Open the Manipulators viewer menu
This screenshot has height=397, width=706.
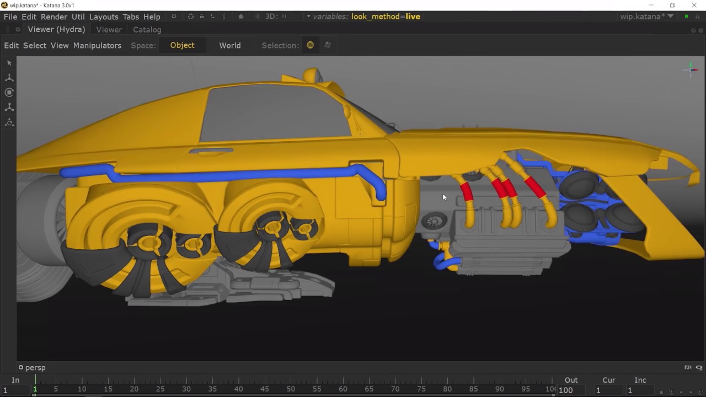97,45
